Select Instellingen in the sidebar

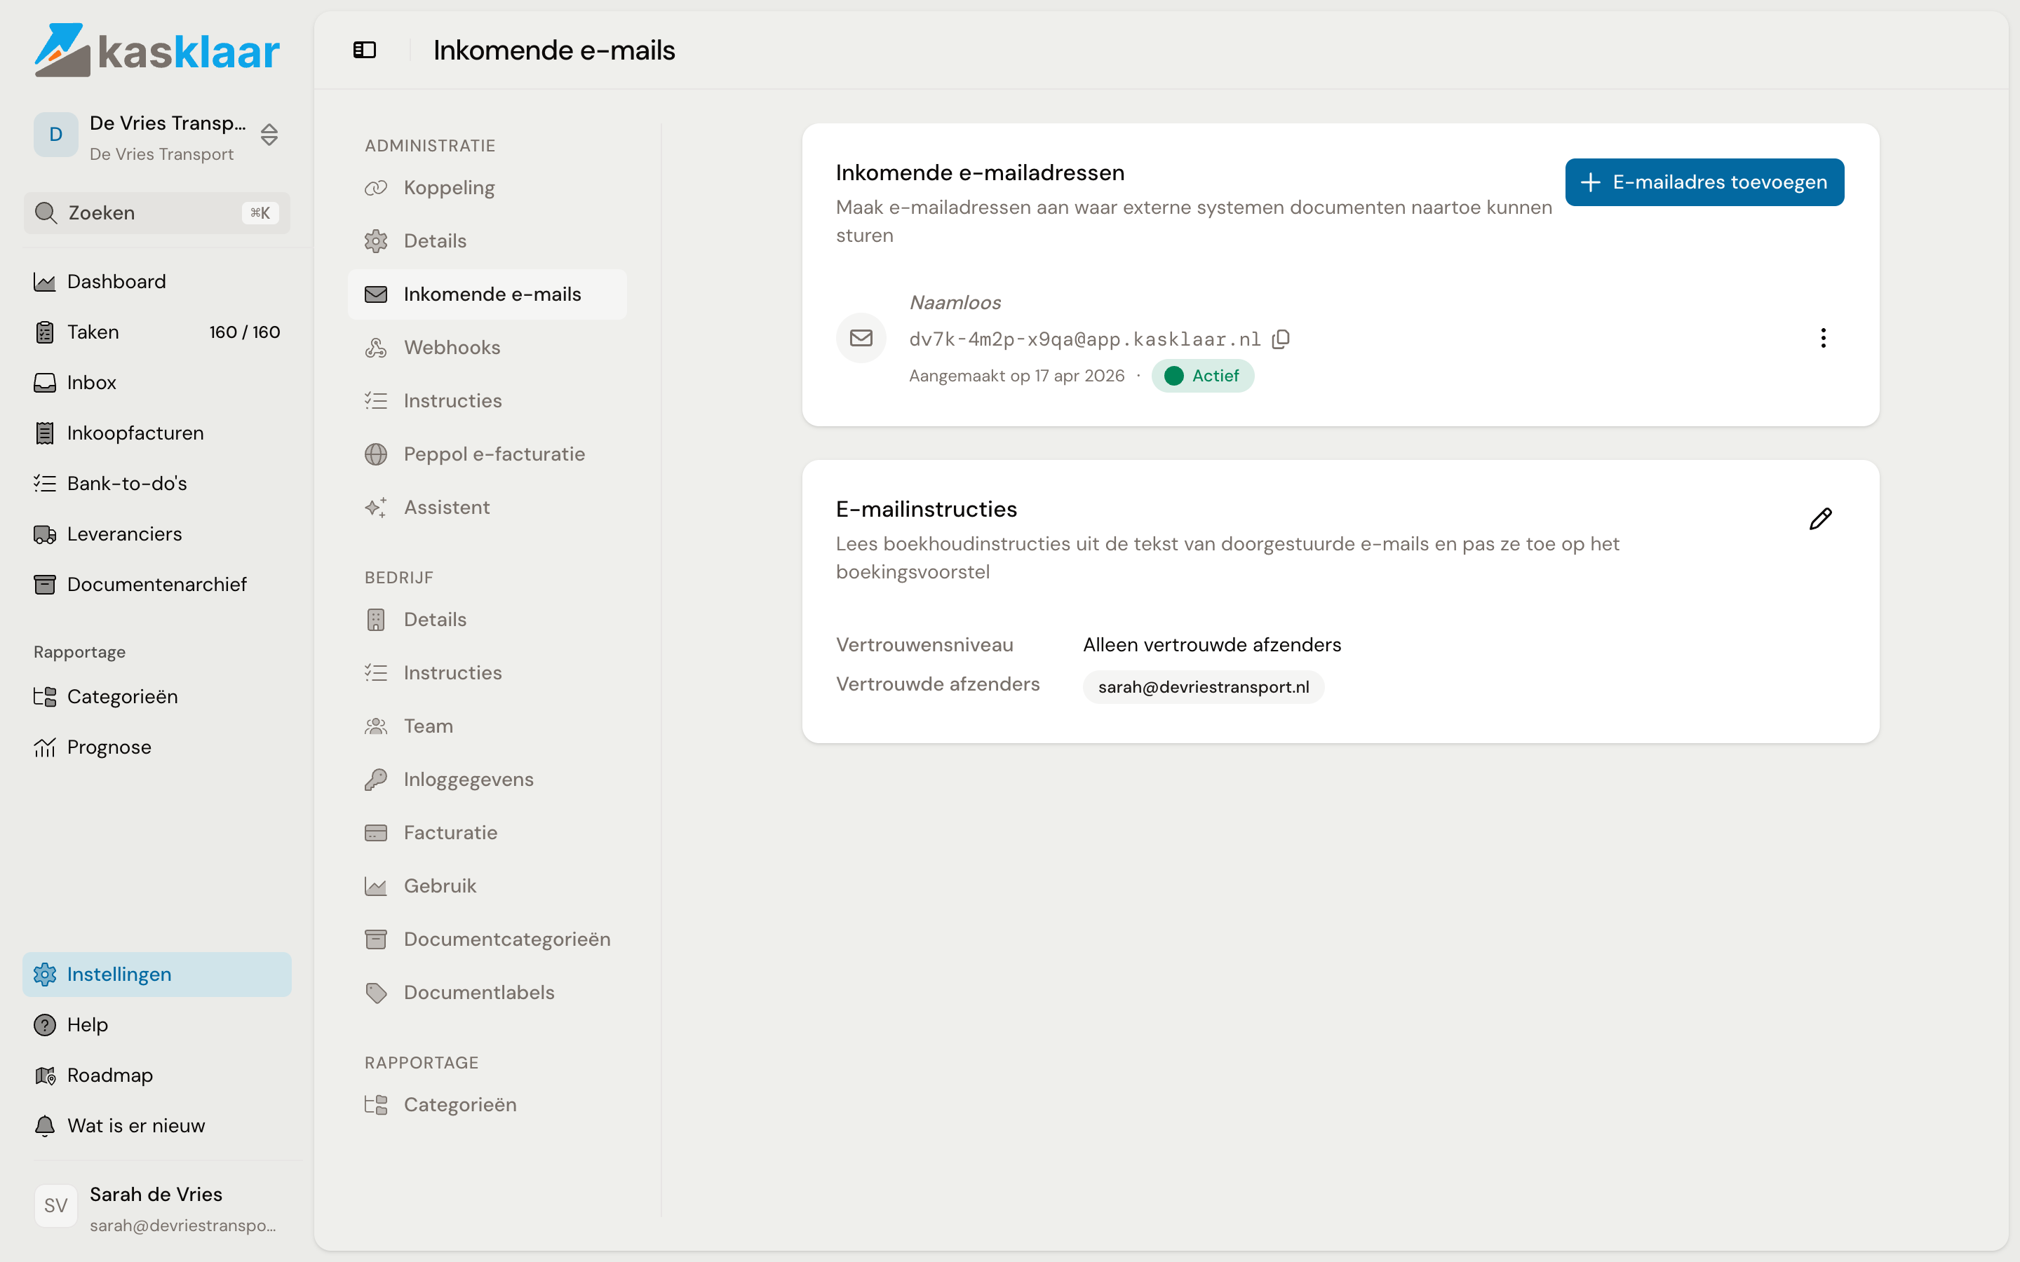point(157,974)
